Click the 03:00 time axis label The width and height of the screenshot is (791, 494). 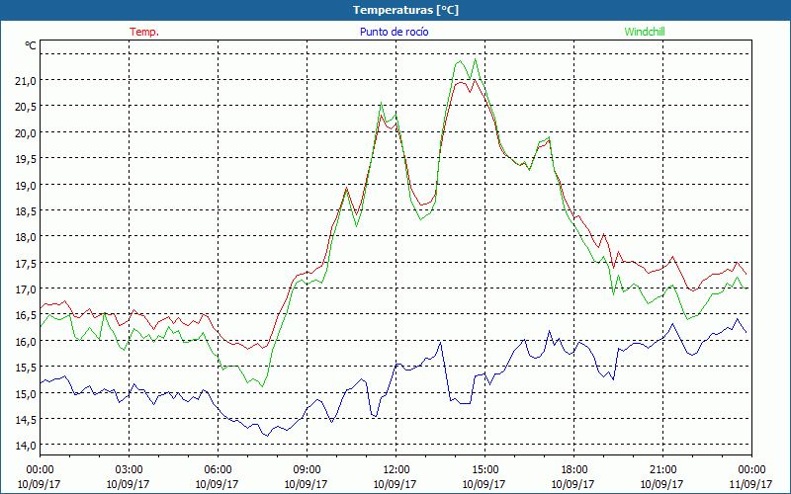point(129,470)
